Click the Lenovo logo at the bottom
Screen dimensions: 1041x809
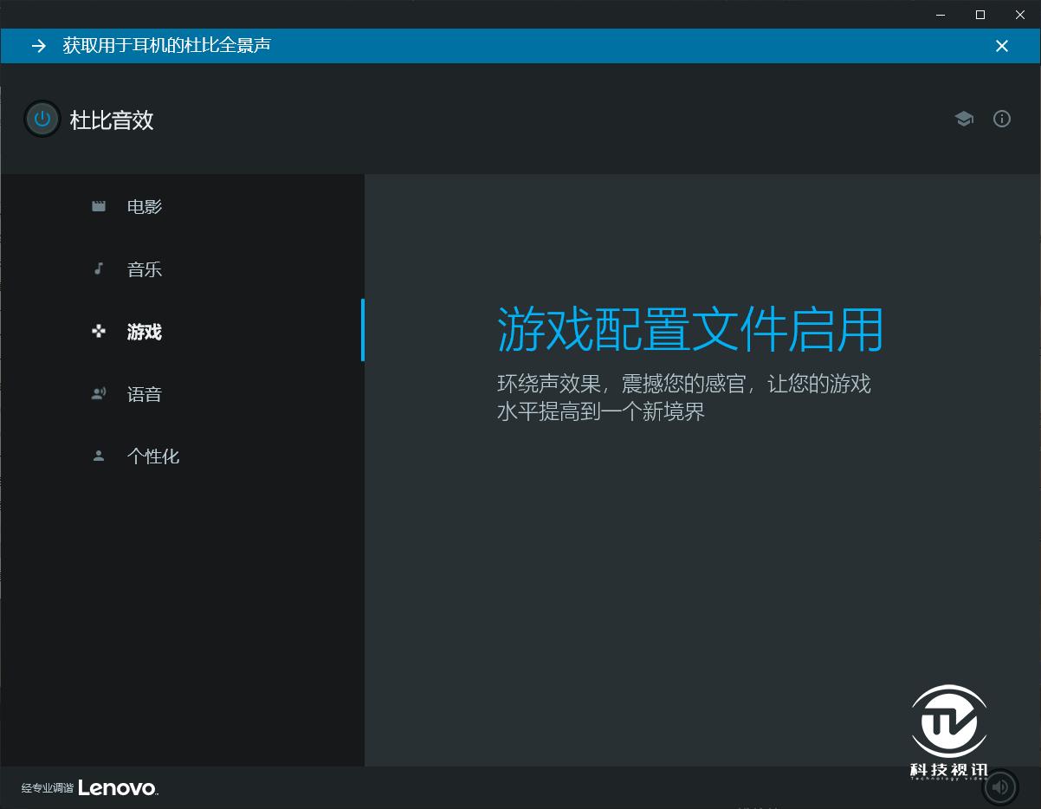point(116,787)
